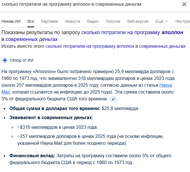The width and height of the screenshot is (190, 172).
Task: Click the Финансовый вклад bullet heading
Action: tap(32, 156)
